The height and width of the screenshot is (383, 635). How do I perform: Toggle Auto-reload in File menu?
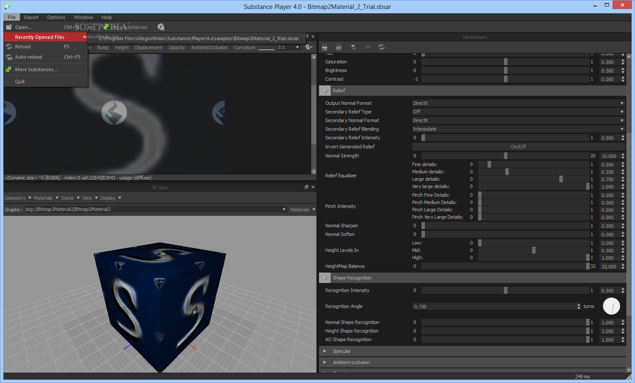pos(46,57)
